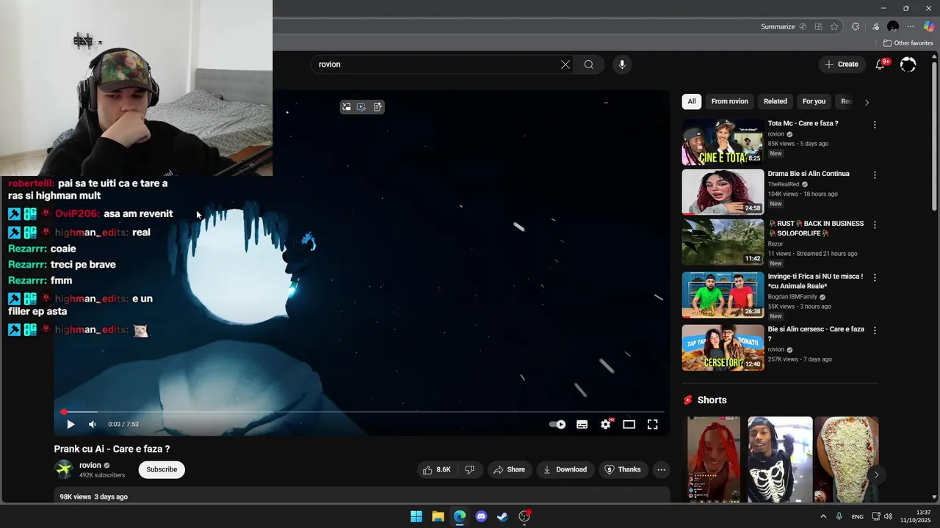Open File Explorer from taskbar
Viewport: 940px width, 528px height.
pyautogui.click(x=438, y=516)
